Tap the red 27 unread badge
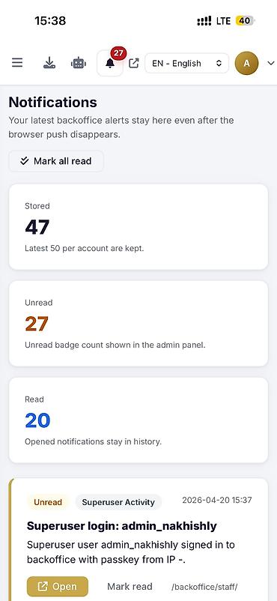Viewport: 277px width, 601px height. click(x=118, y=53)
